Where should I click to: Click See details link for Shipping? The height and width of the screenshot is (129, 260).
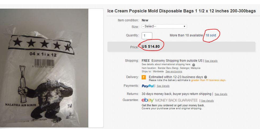(211, 61)
